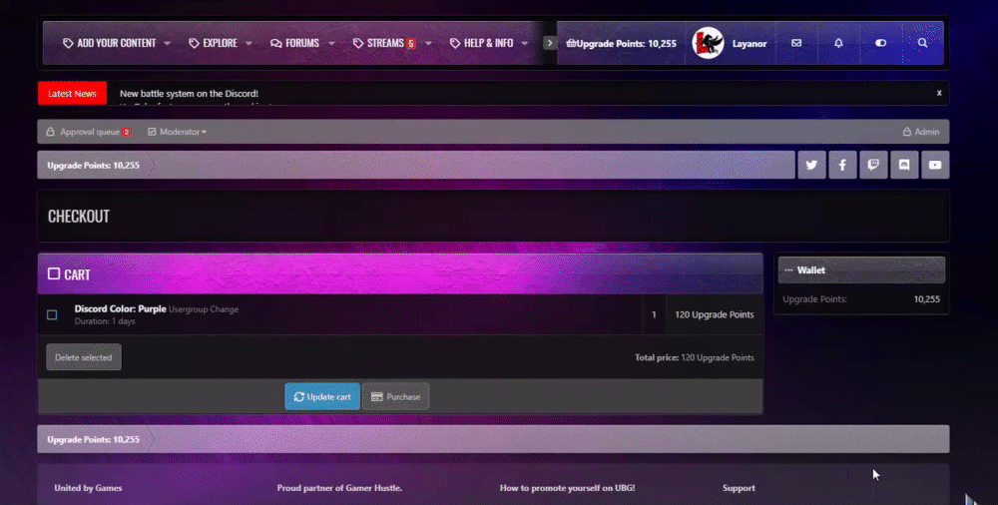Toggle the light/dark theme switch
Screen dimensions: 998x505
coord(880,43)
